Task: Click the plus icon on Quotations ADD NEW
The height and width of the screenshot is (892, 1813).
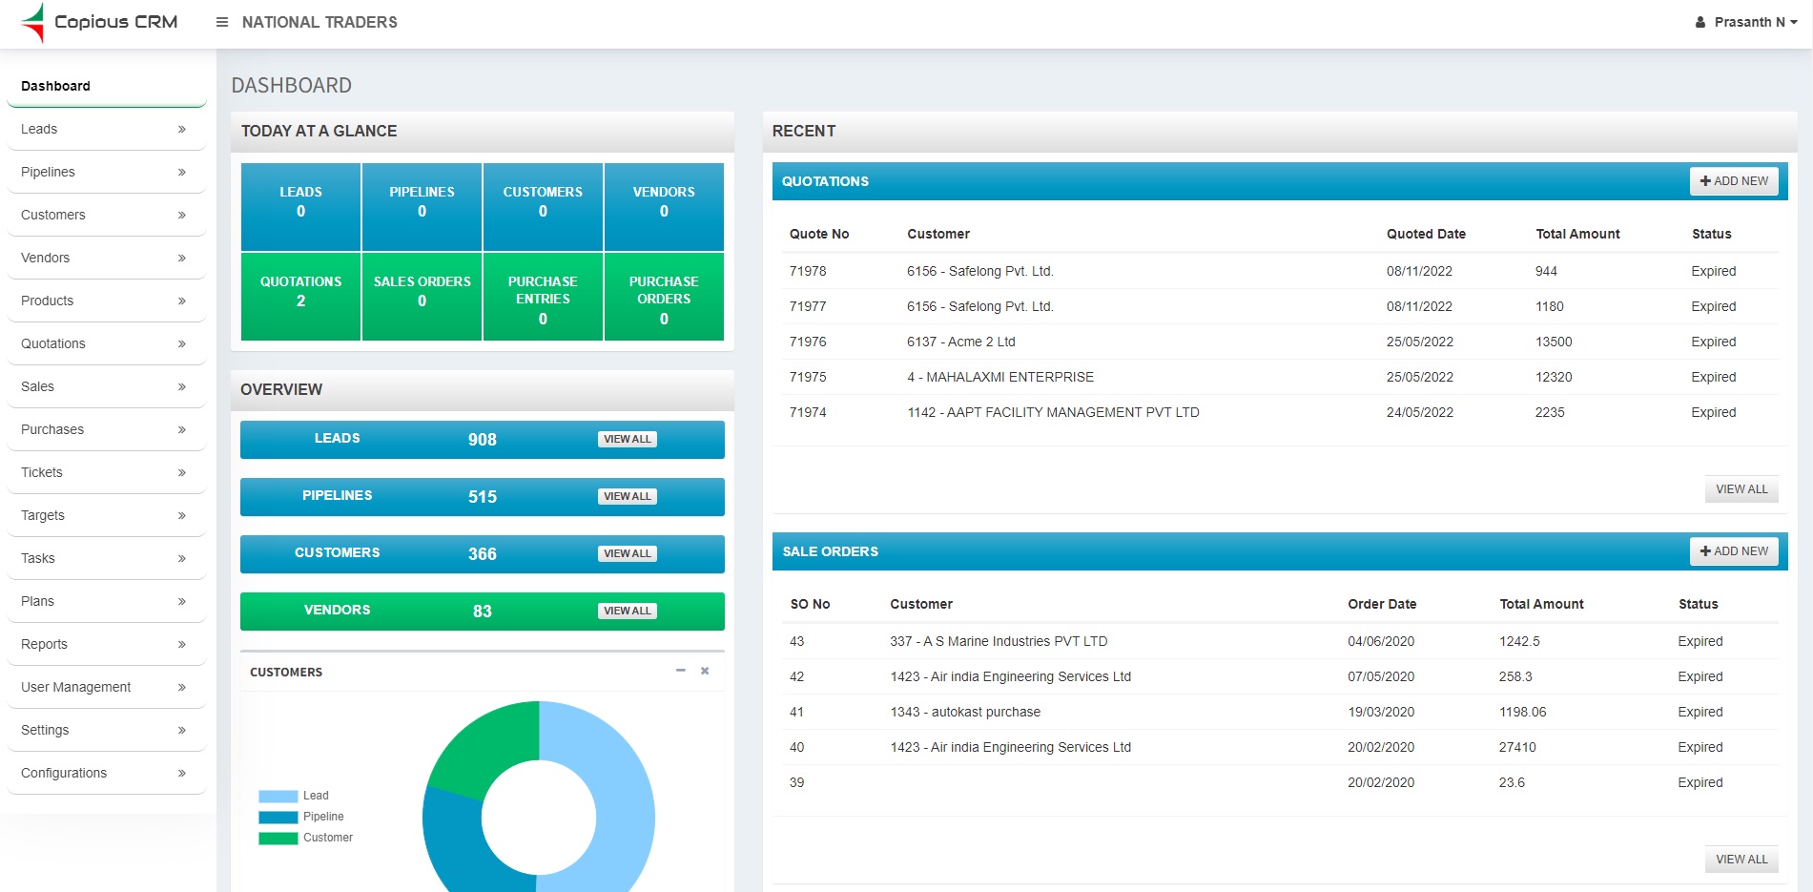Action: [x=1706, y=180]
